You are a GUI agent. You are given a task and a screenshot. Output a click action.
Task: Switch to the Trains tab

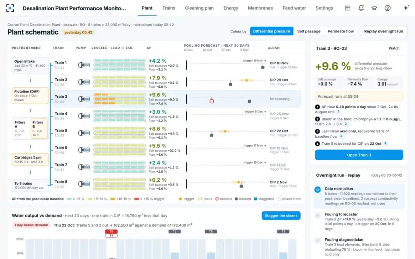pos(169,8)
